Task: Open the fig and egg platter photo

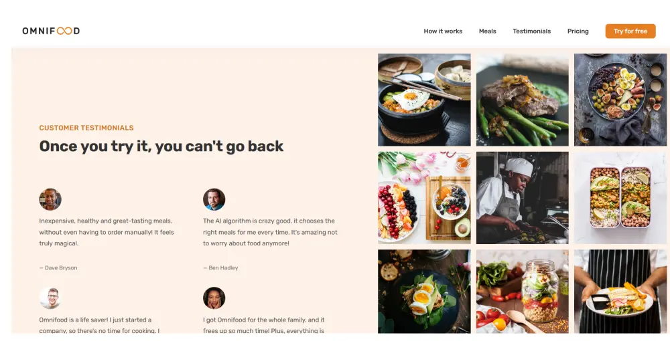Action: click(x=620, y=100)
